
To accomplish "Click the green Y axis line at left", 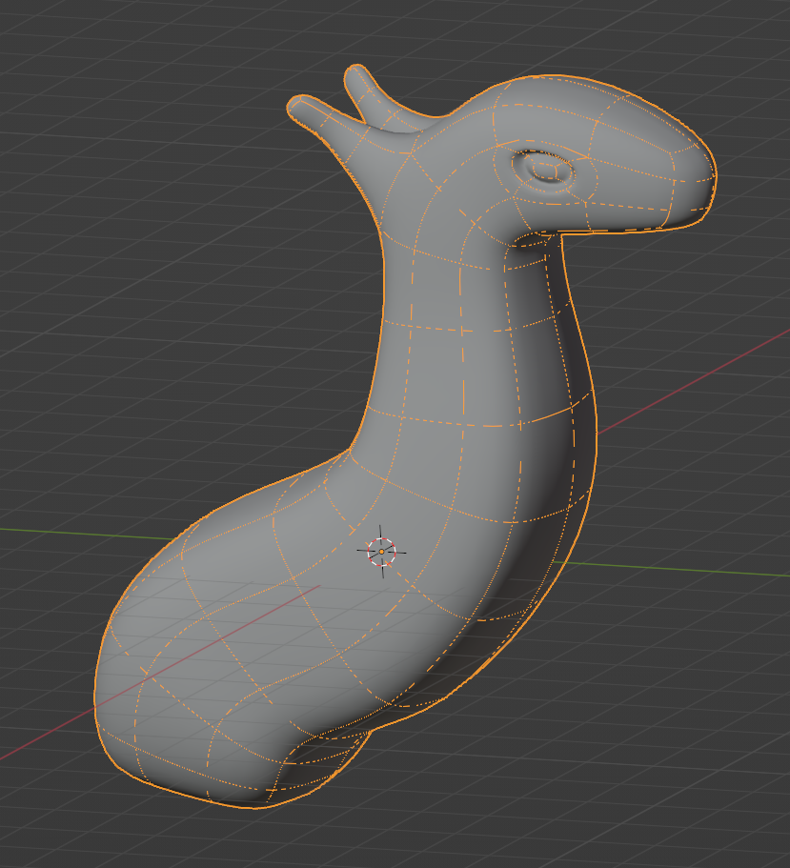I will pyautogui.click(x=57, y=530).
